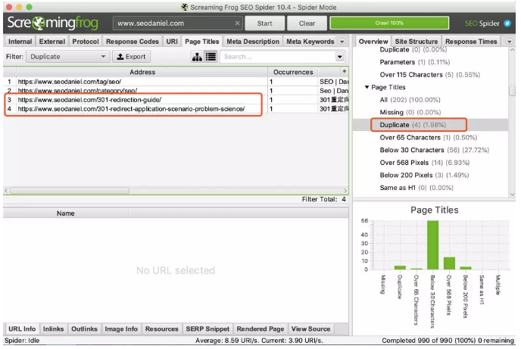Open the SERP Snippet tab
This screenshot has height=349, width=521.
pyautogui.click(x=207, y=329)
